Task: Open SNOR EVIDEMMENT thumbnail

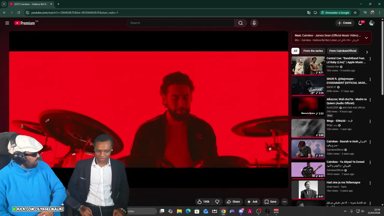Action: pos(308,86)
